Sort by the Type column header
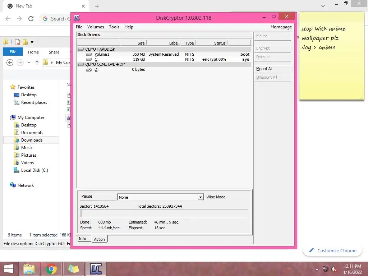 [188, 43]
